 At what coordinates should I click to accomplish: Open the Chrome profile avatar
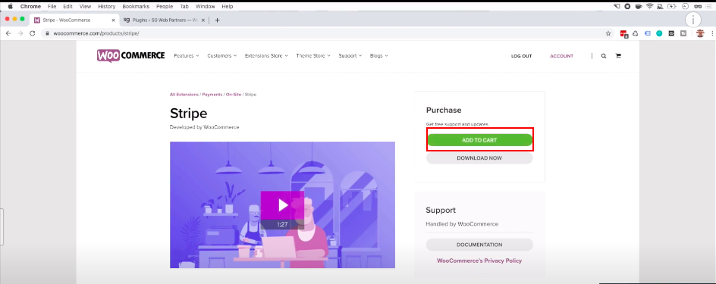(700, 33)
